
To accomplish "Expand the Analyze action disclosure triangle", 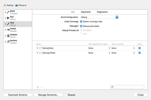I will 6,36.
